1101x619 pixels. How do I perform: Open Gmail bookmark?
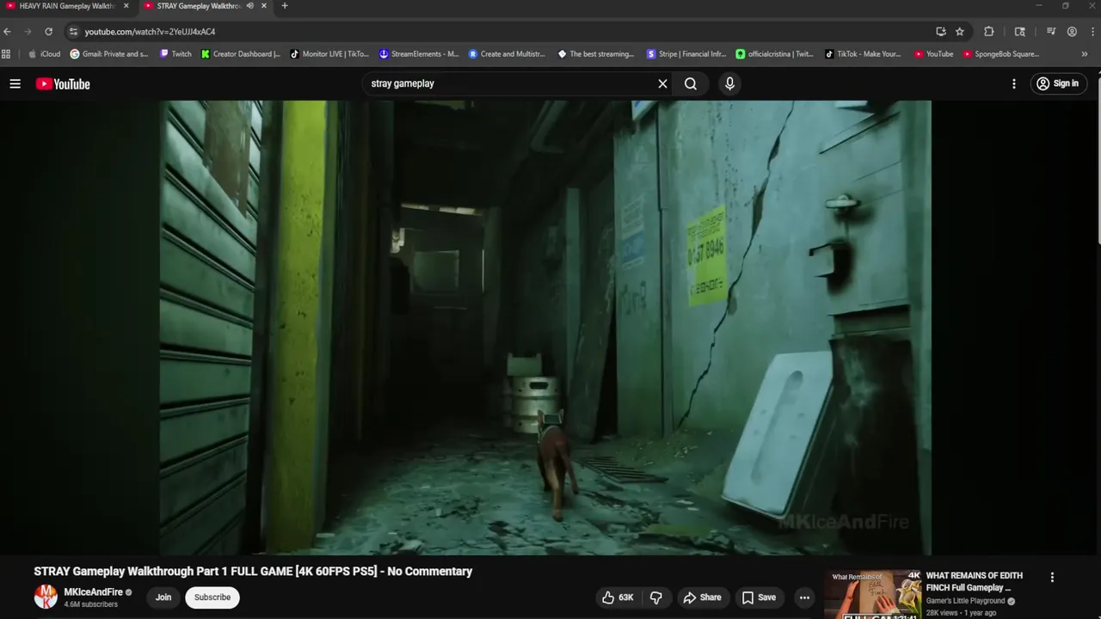click(x=109, y=54)
